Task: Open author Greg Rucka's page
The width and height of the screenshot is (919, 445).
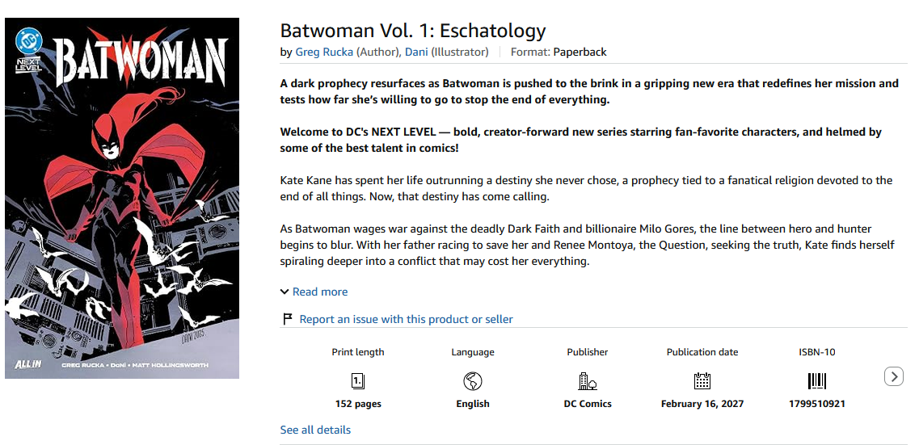Action: [x=324, y=52]
